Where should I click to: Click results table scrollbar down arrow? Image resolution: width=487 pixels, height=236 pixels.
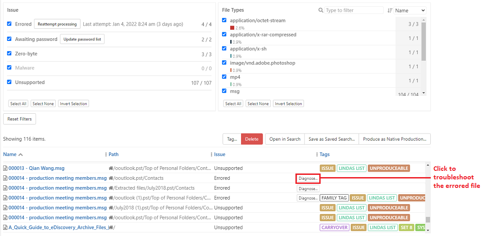(428, 230)
